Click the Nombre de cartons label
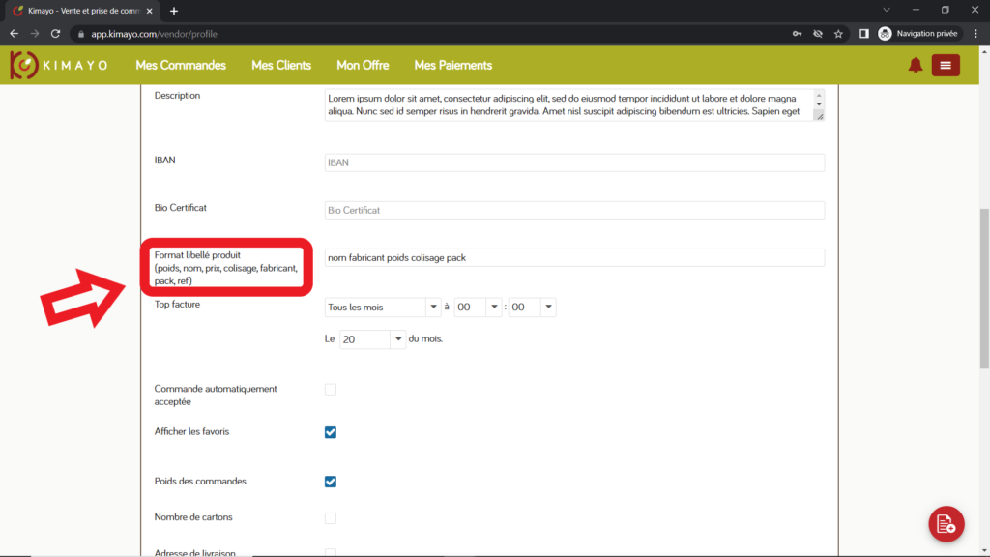The width and height of the screenshot is (990, 557). click(x=193, y=517)
